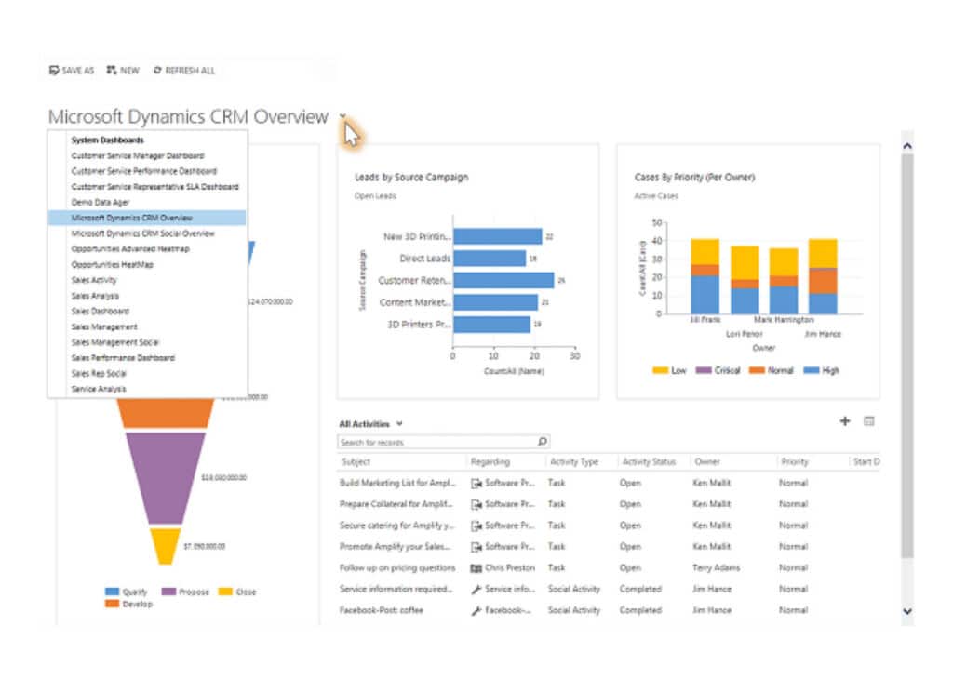Viewport: 953px width, 679px height.
Task: Click the Save As icon
Action: (x=53, y=71)
